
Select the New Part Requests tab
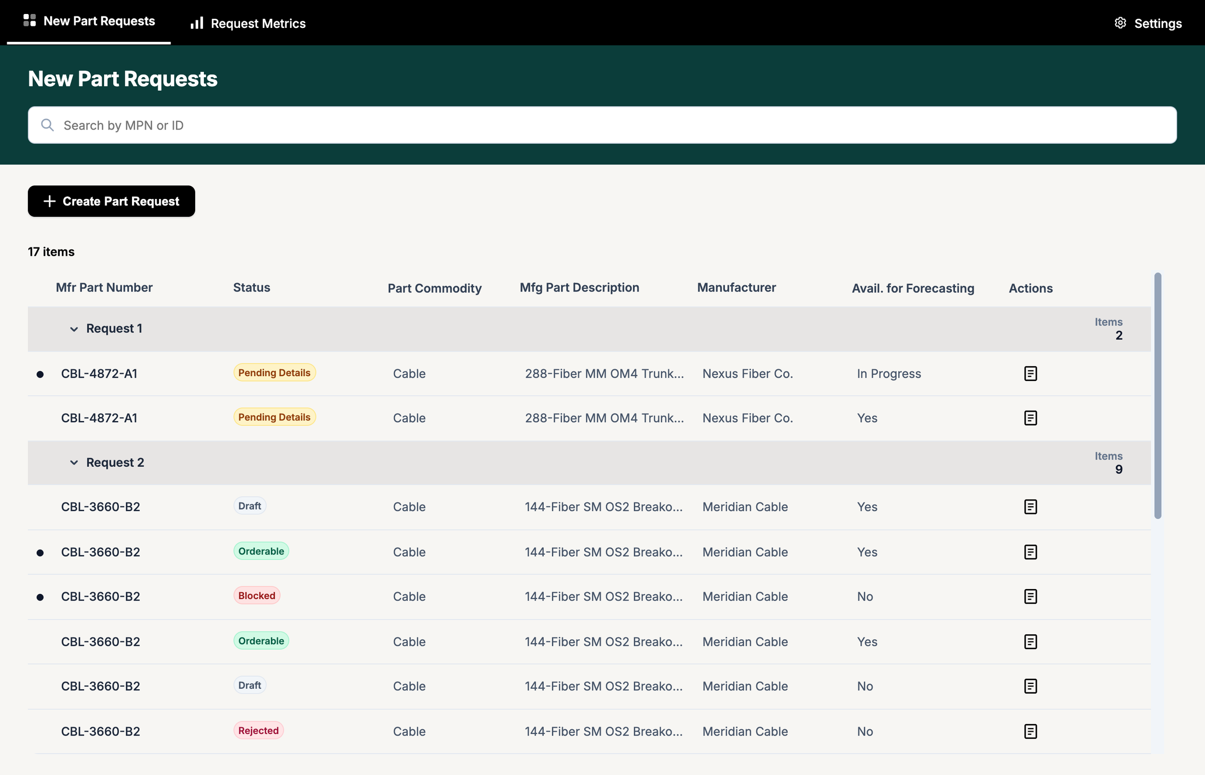[89, 21]
